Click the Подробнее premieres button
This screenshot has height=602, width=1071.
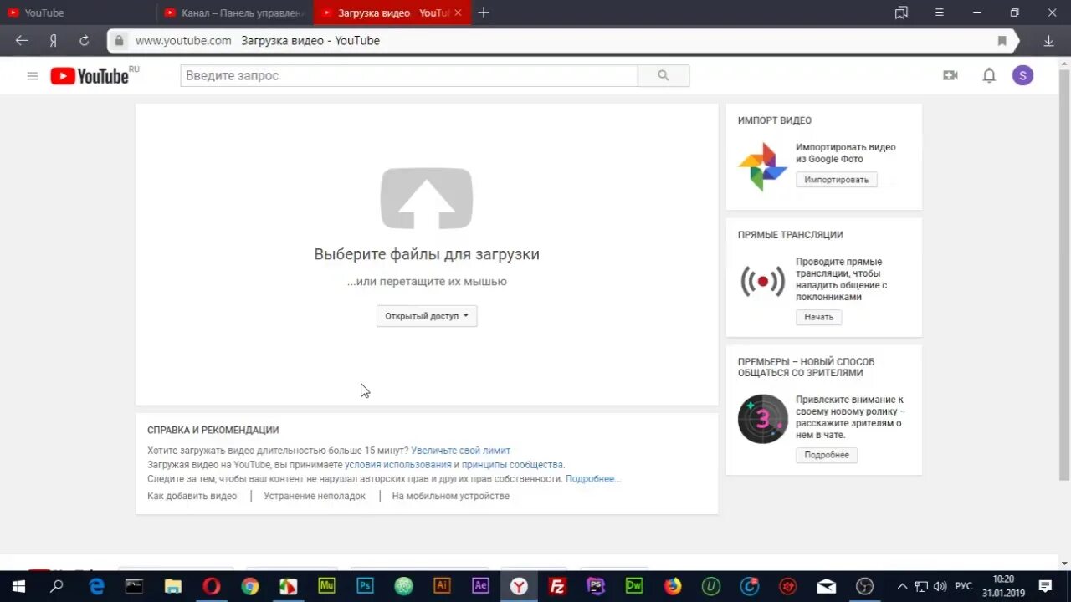tap(827, 455)
